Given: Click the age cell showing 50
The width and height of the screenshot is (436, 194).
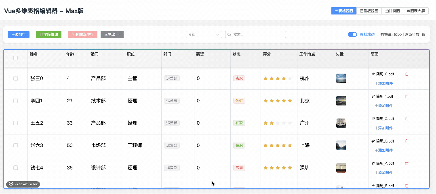Looking at the screenshot, I should (x=70, y=145).
